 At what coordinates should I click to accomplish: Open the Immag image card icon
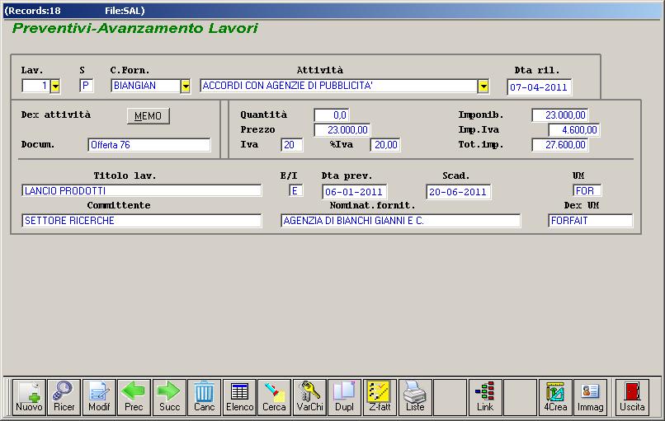[591, 397]
